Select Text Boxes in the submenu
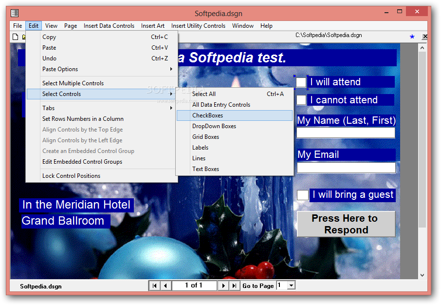 click(235, 169)
